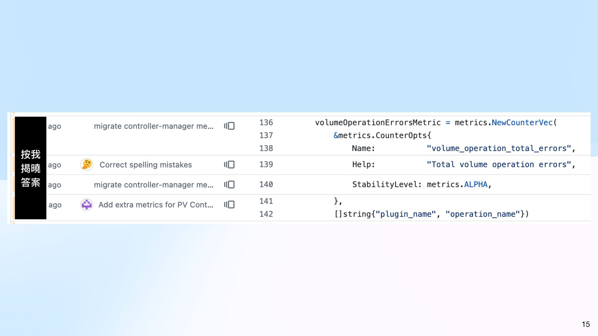Select line number 138
This screenshot has width=598, height=336.
266,148
